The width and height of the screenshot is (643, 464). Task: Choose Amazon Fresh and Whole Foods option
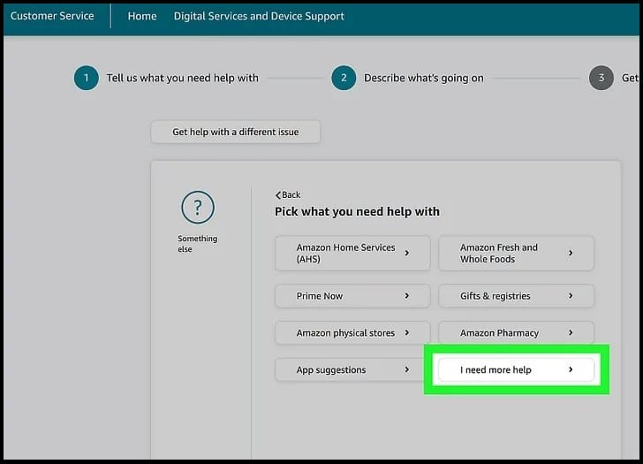pyautogui.click(x=517, y=253)
